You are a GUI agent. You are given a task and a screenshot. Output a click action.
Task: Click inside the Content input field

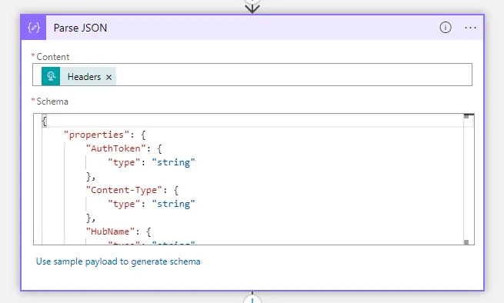pos(252,75)
